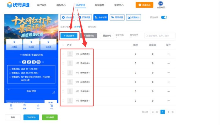Click the 添加选手 button
Image resolution: width=220 pixels, height=125 pixels.
pos(69,36)
